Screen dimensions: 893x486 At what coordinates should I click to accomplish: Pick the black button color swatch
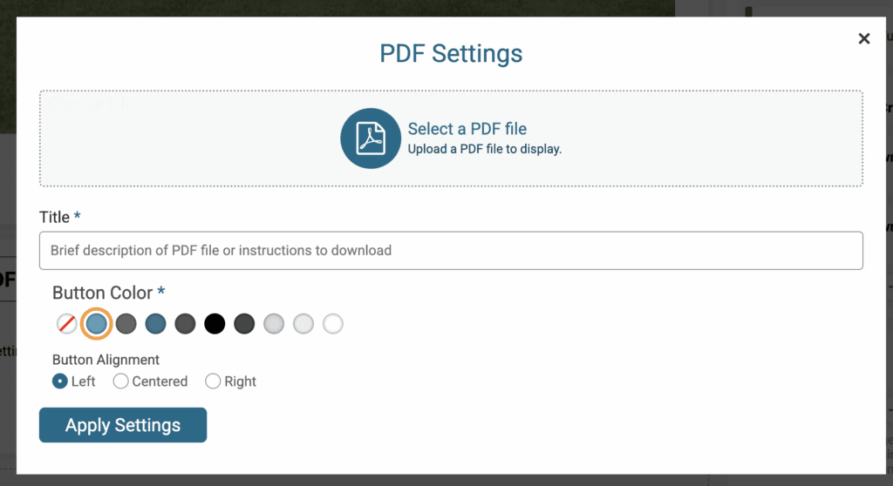(215, 324)
